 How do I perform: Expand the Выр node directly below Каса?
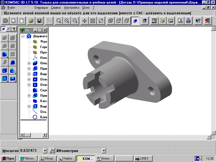(x=29, y=106)
